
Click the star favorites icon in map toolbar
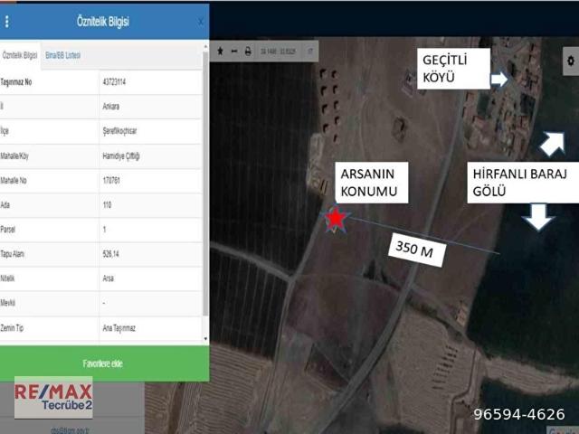(x=220, y=52)
